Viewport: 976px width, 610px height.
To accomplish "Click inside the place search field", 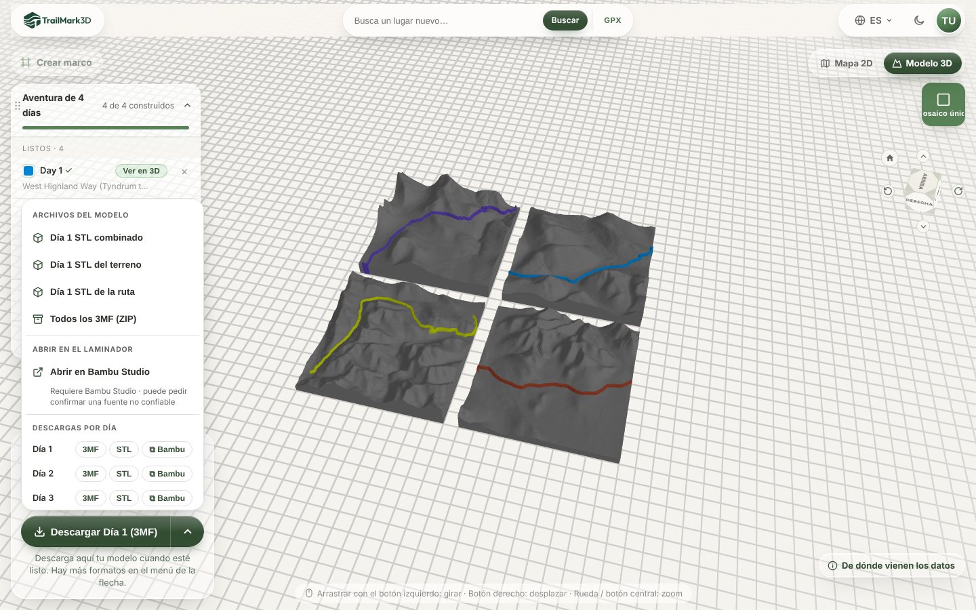I will 444,20.
